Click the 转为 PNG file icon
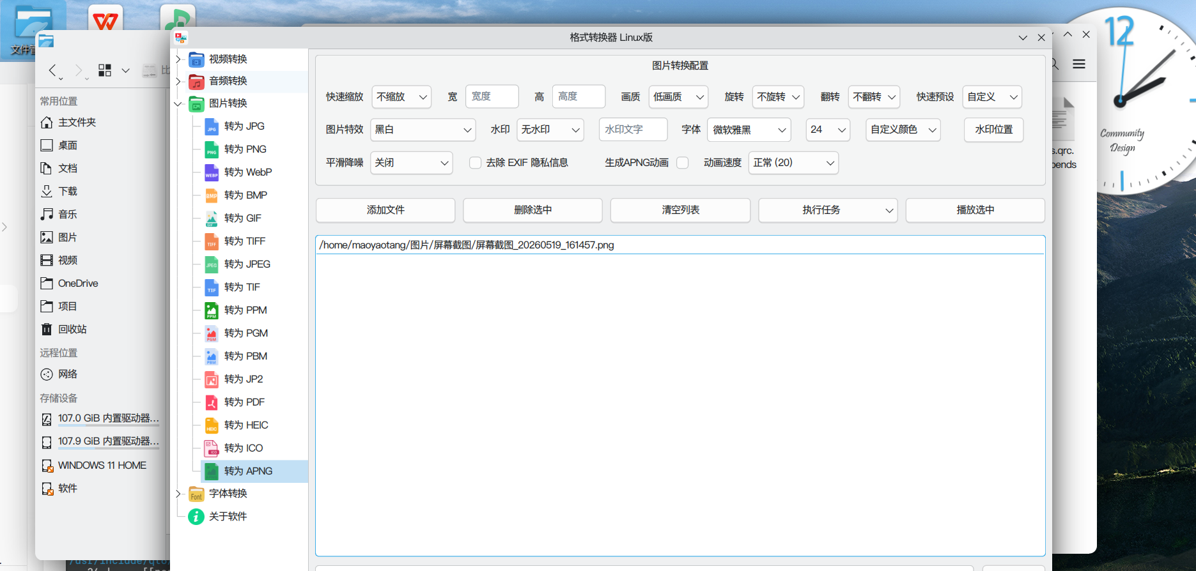 coord(212,149)
